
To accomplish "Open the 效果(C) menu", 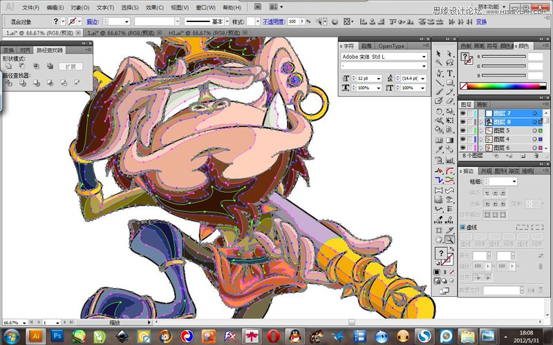I will coord(154,8).
